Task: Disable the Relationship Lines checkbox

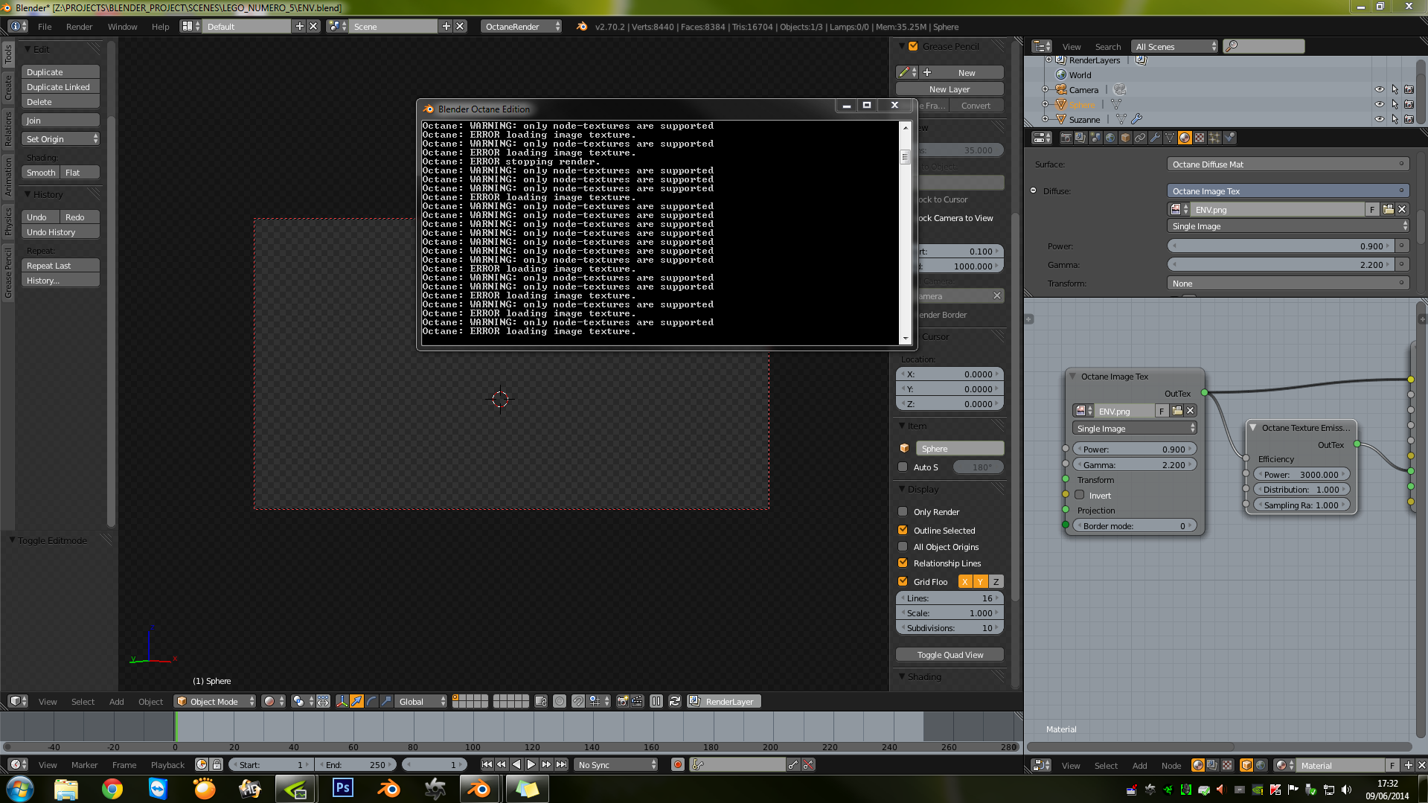Action: [x=903, y=563]
